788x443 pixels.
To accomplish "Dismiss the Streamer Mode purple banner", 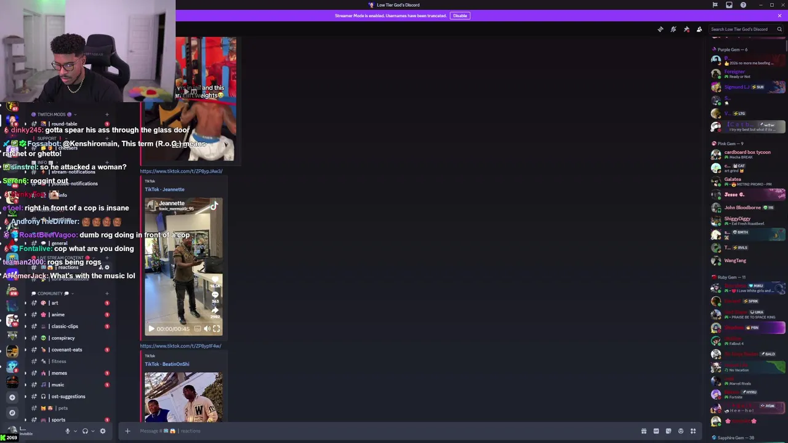I will pos(779,15).
